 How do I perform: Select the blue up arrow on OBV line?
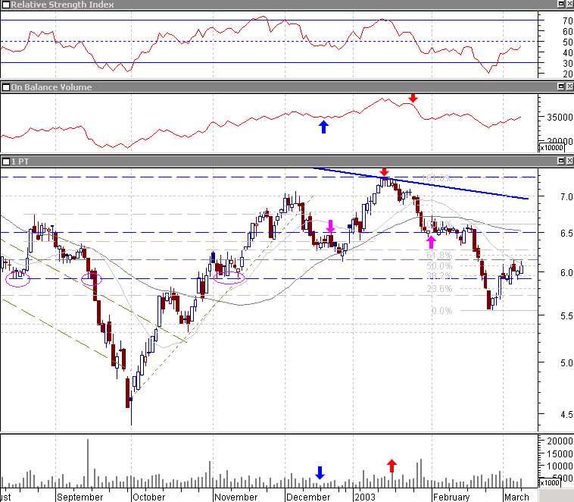click(323, 127)
